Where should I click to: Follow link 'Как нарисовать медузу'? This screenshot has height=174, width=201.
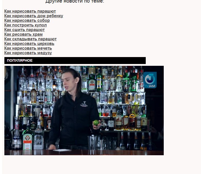[x=28, y=53]
